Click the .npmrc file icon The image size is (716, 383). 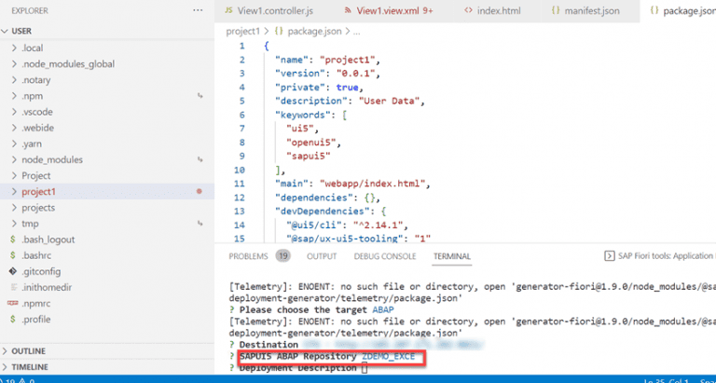coord(11,303)
